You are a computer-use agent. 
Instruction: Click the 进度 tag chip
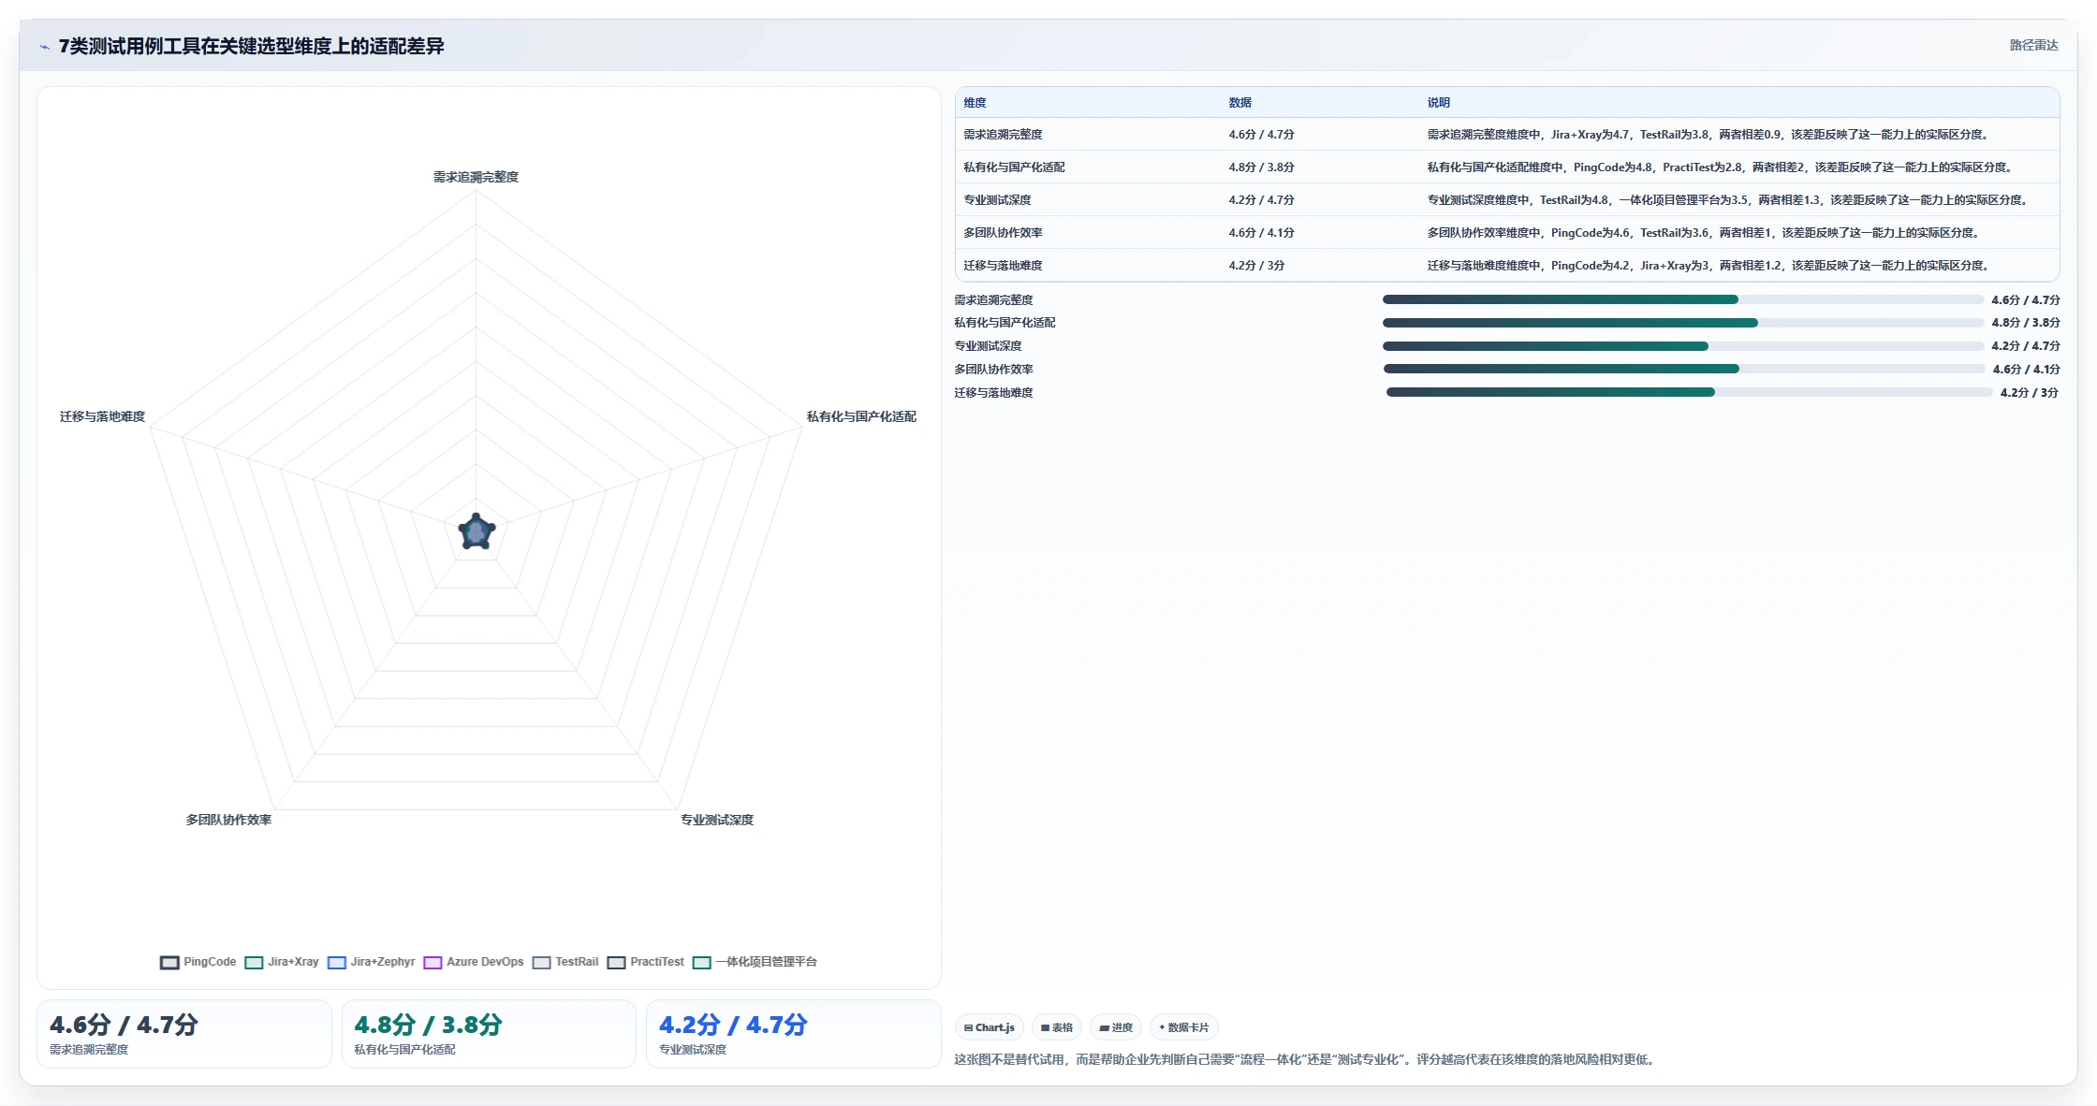coord(1116,1027)
